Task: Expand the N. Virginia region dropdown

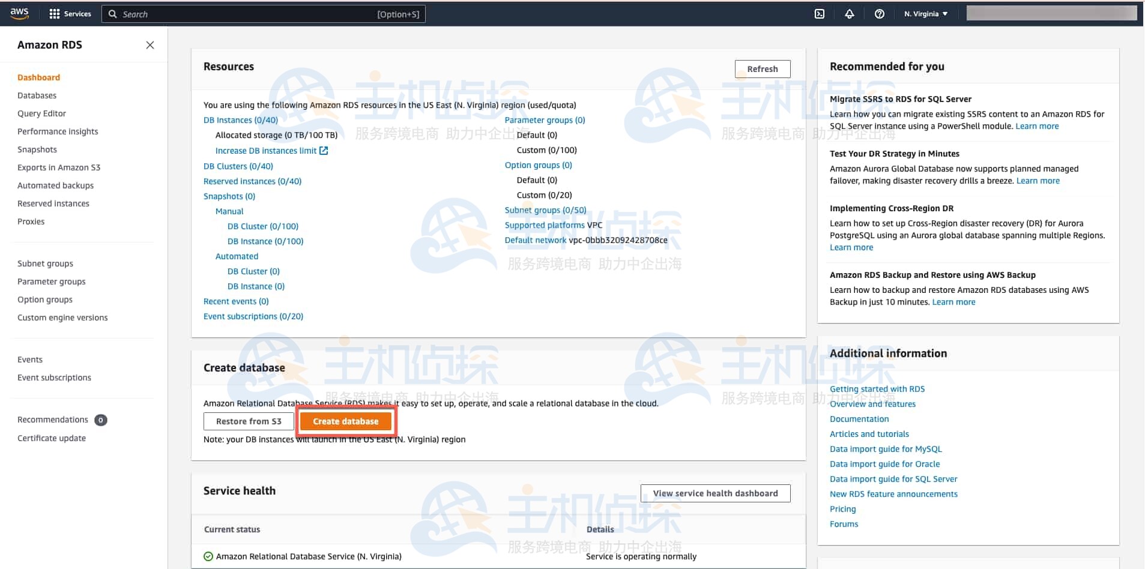Action: 925,14
